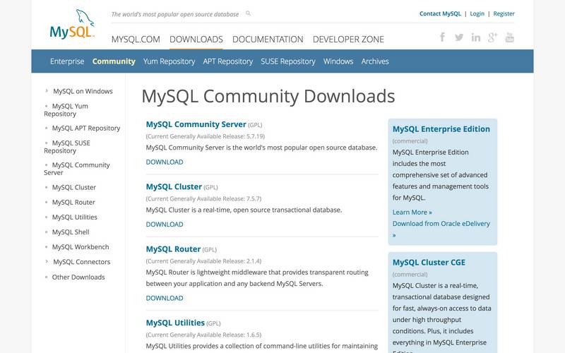Screen dimensions: 565x353
Task: Click the search magnifier icon
Action: [249, 13]
